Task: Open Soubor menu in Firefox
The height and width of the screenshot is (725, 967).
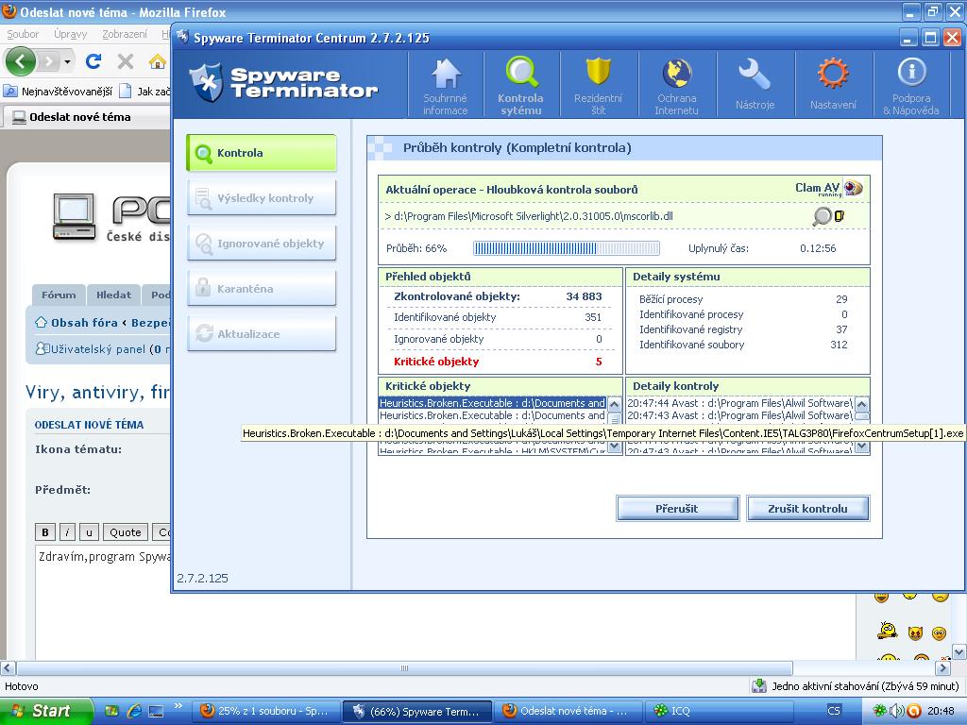Action: [23, 34]
